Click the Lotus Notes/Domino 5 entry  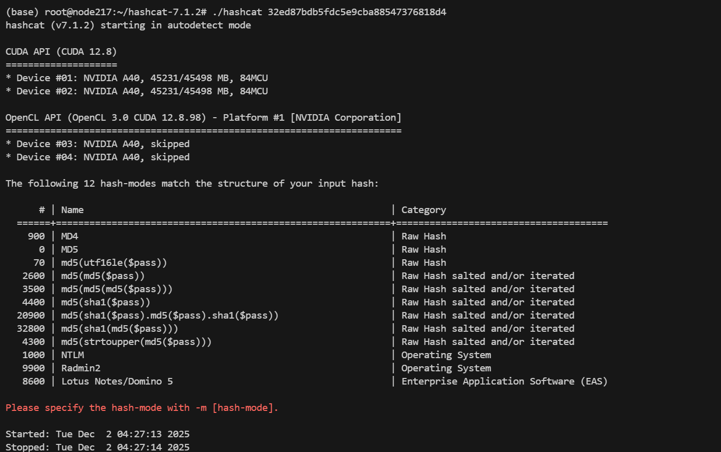pos(117,381)
